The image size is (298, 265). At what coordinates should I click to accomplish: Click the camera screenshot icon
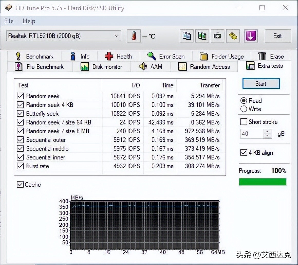[218, 36]
